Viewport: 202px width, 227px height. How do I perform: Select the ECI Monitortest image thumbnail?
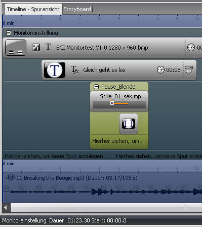(16, 48)
